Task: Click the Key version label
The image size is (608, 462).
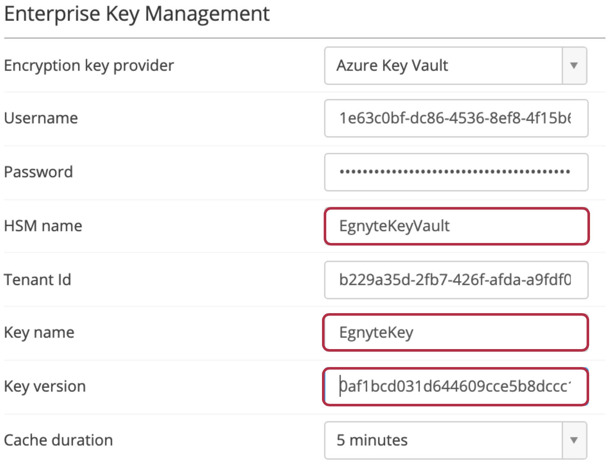Action: click(x=45, y=386)
